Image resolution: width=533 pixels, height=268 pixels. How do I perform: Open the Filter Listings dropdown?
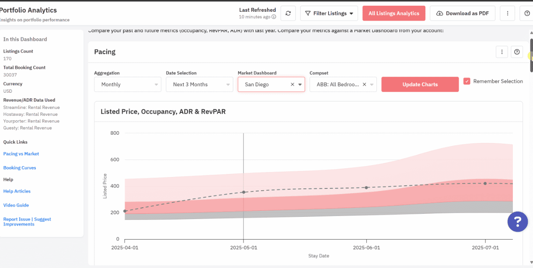[x=329, y=13]
